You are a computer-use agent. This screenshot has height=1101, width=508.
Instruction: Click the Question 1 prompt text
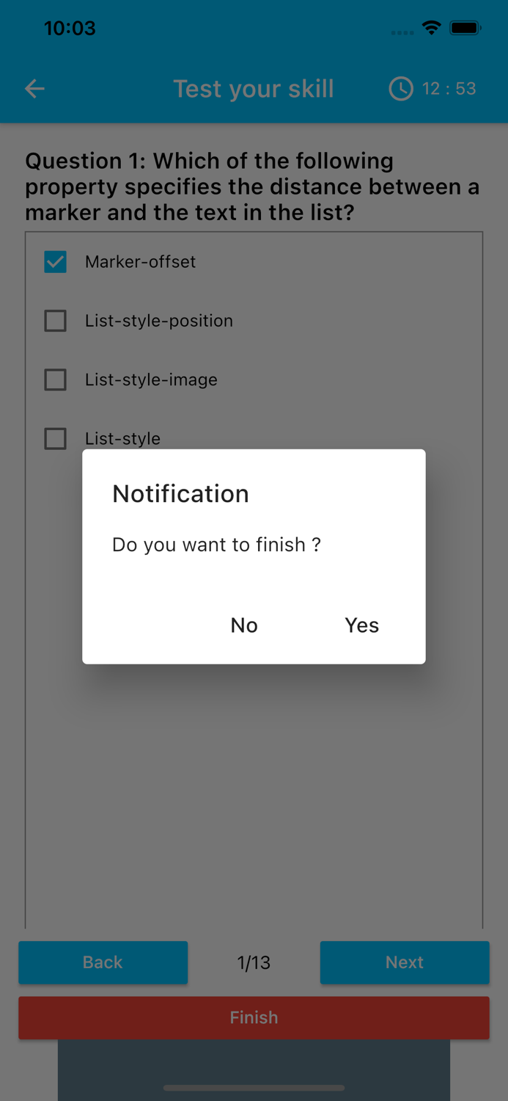[x=253, y=186]
